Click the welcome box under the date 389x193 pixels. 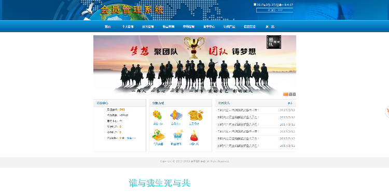coord(274,10)
